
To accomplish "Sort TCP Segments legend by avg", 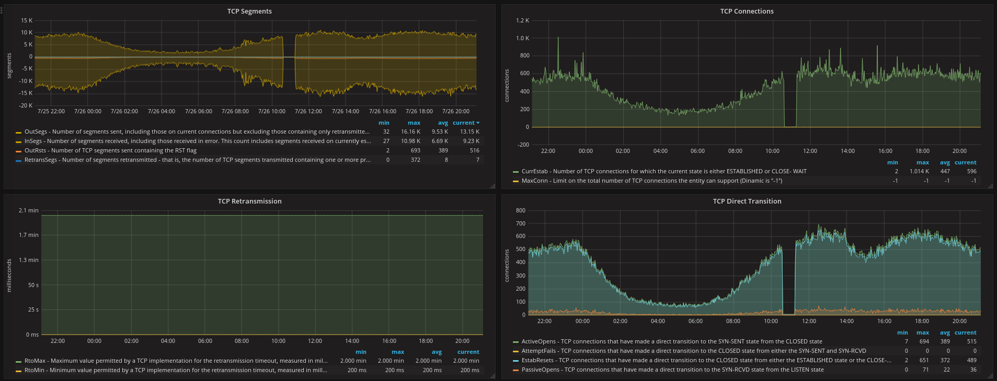I will click(x=443, y=123).
